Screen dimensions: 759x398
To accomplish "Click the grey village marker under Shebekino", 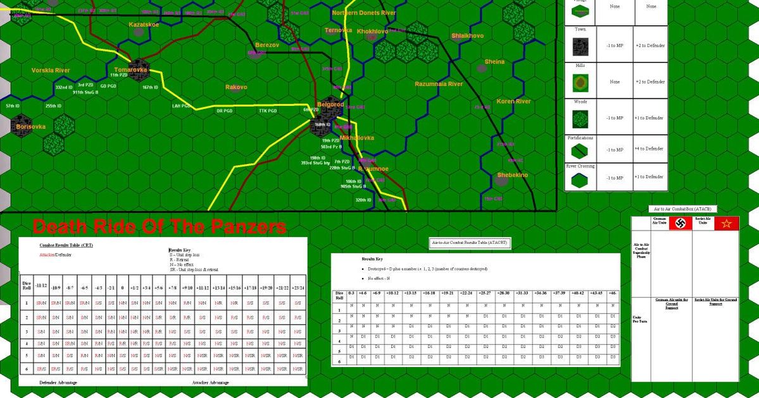I will pyautogui.click(x=501, y=181).
